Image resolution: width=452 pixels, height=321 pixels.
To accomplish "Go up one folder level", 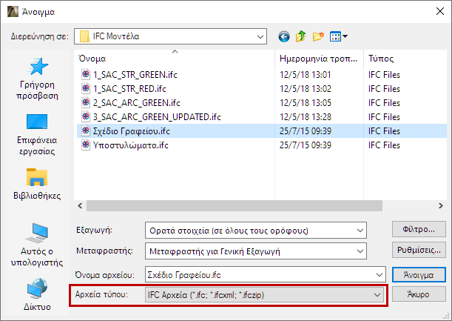I will click(x=301, y=36).
